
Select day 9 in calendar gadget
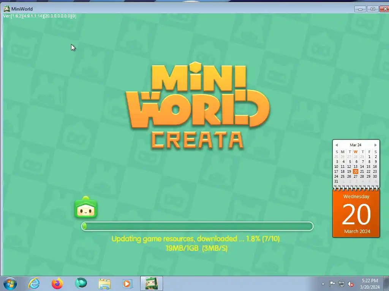[375, 161]
